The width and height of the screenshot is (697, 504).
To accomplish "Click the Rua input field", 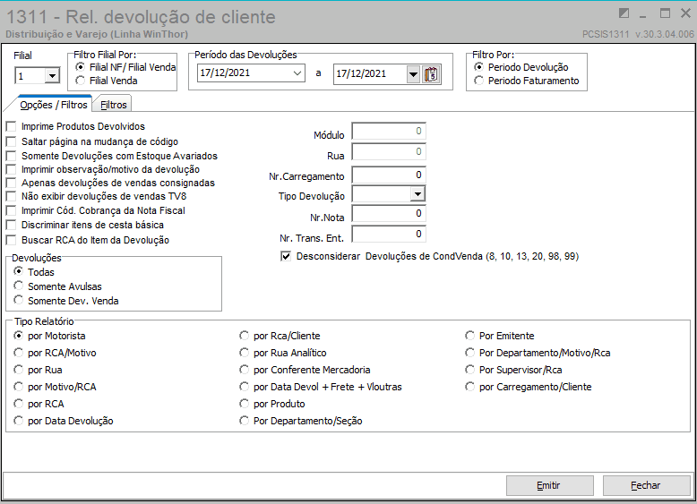I will pos(389,152).
